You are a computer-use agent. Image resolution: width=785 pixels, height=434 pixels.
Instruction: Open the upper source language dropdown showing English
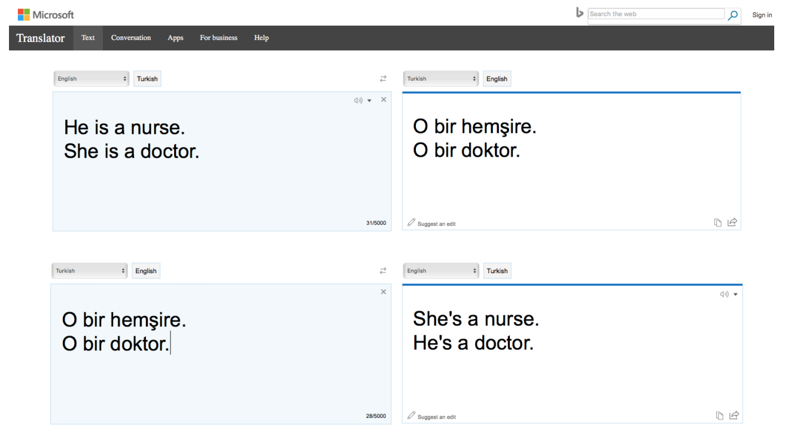[92, 78]
